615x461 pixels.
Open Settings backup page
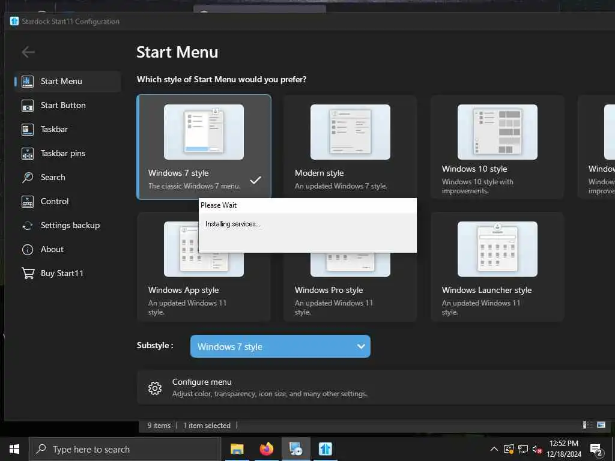(x=67, y=226)
